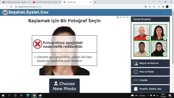Open Task View from the taskbar
This screenshot has height=98, width=174.
tap(21, 96)
